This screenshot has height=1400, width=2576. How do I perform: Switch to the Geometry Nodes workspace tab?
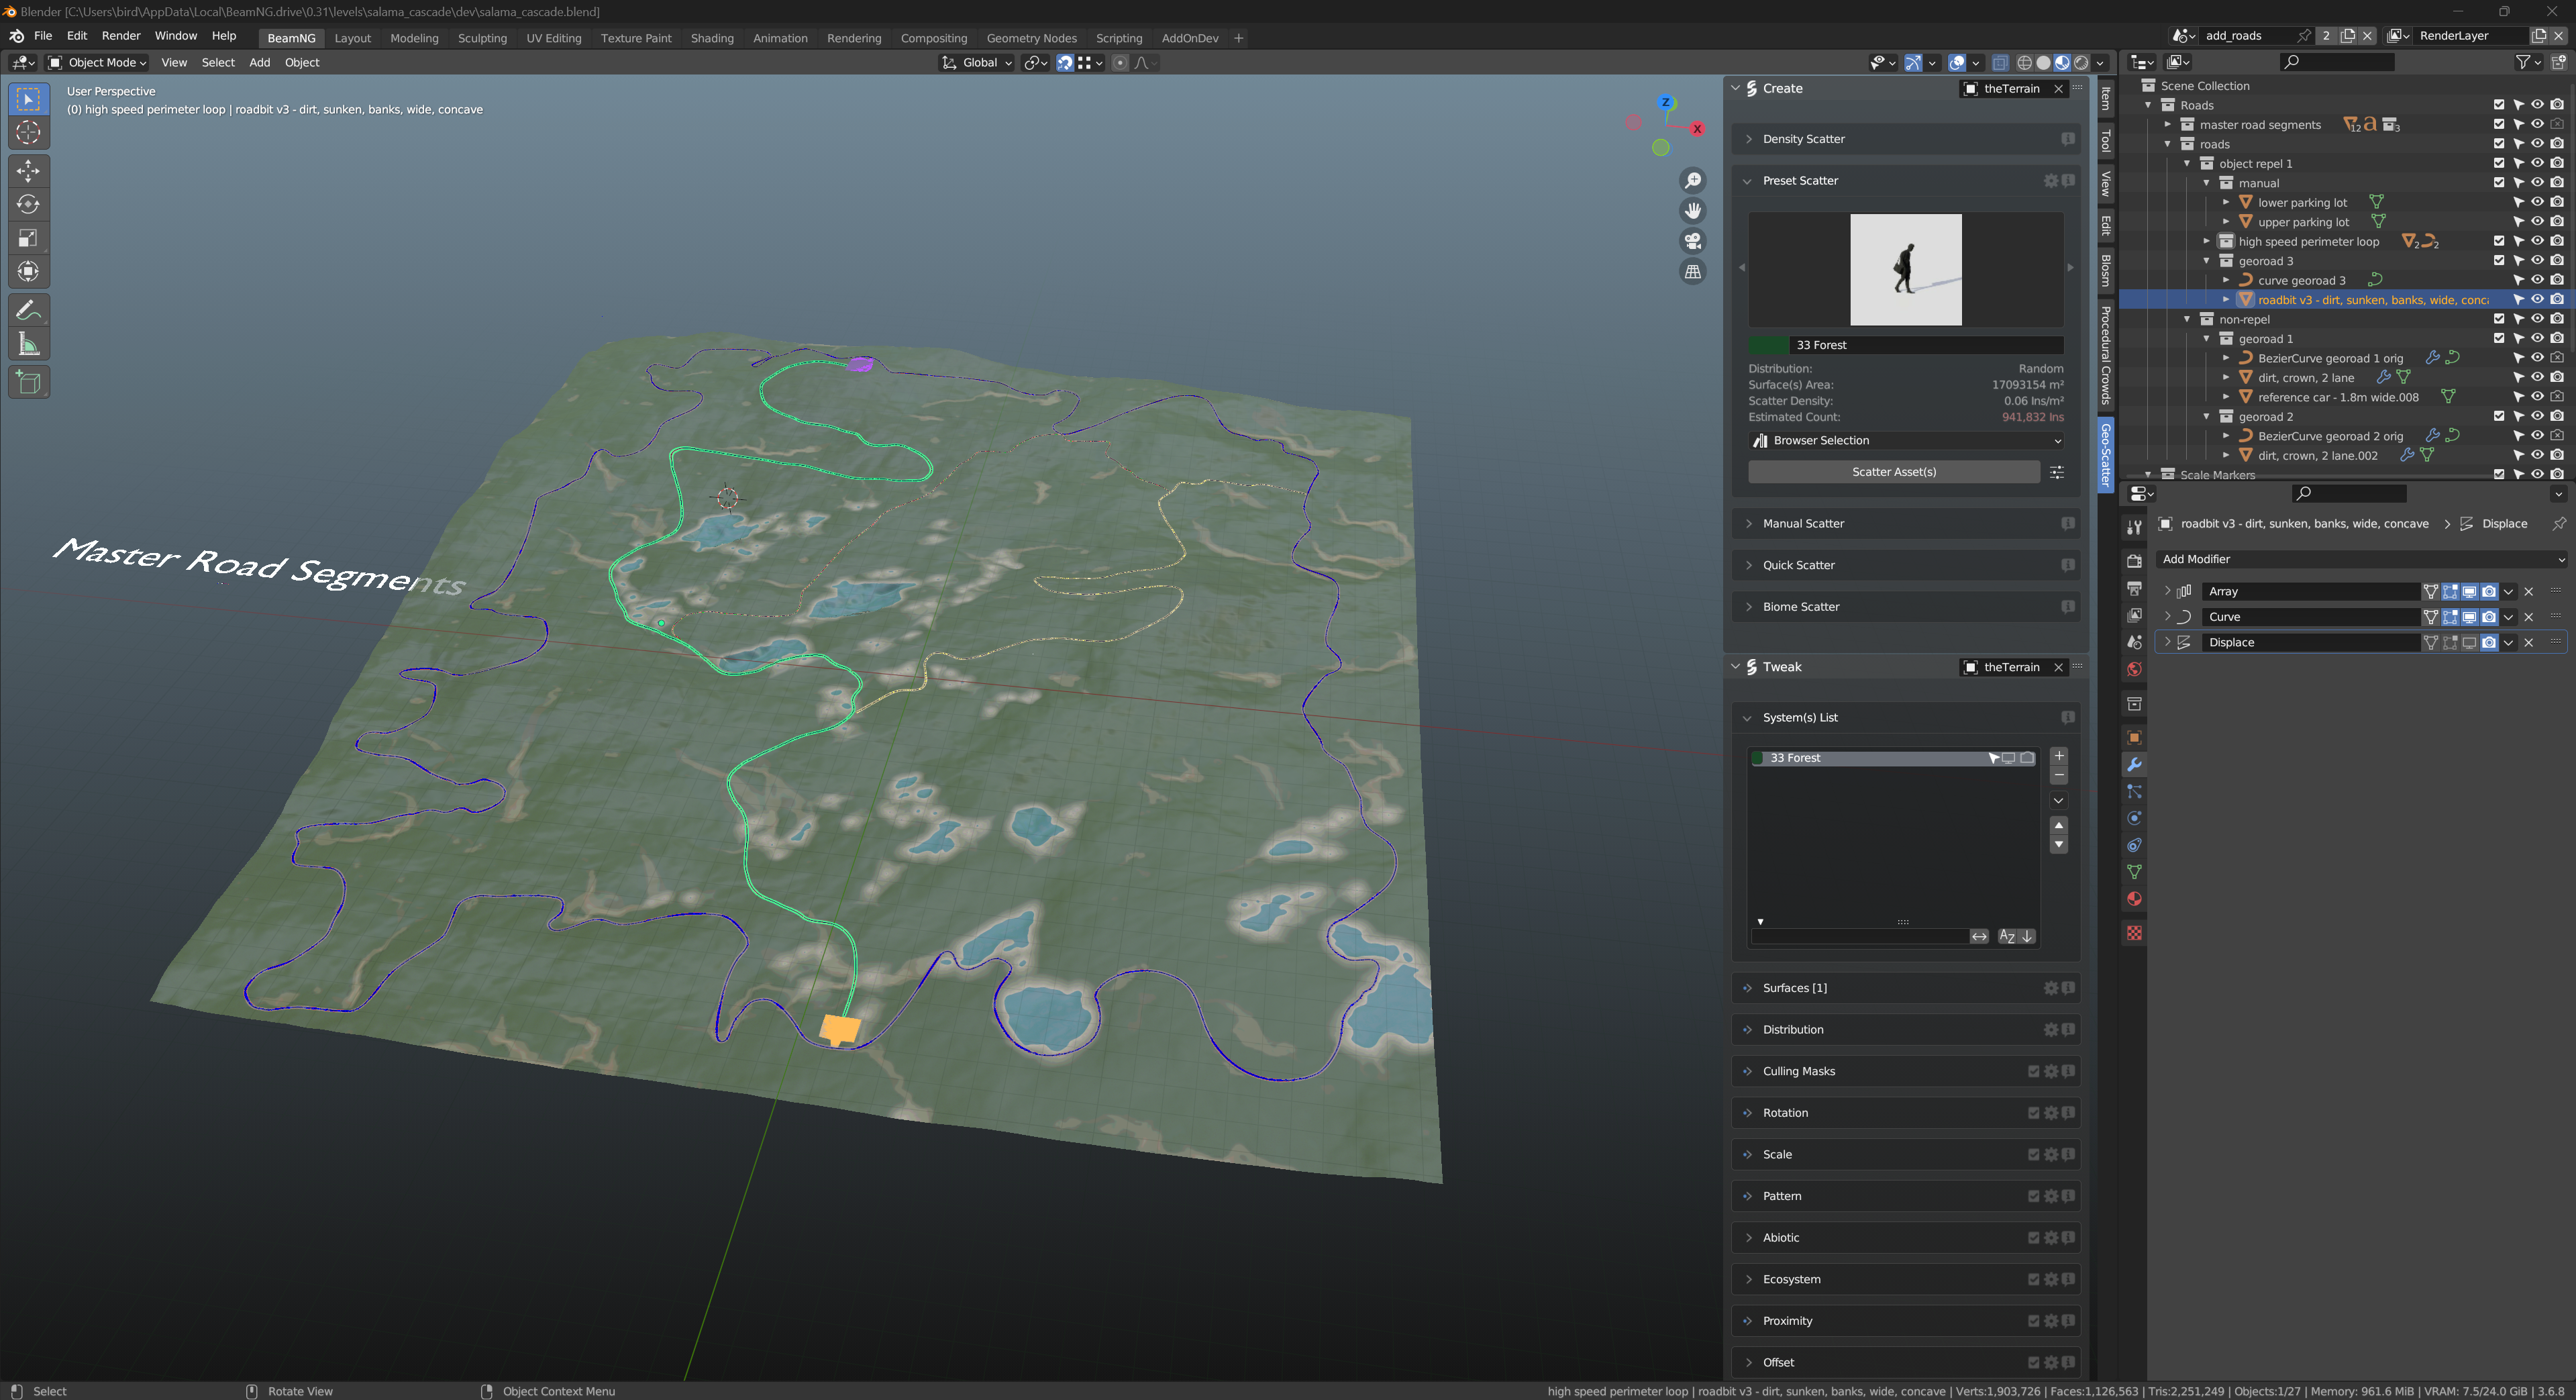pyautogui.click(x=1031, y=38)
